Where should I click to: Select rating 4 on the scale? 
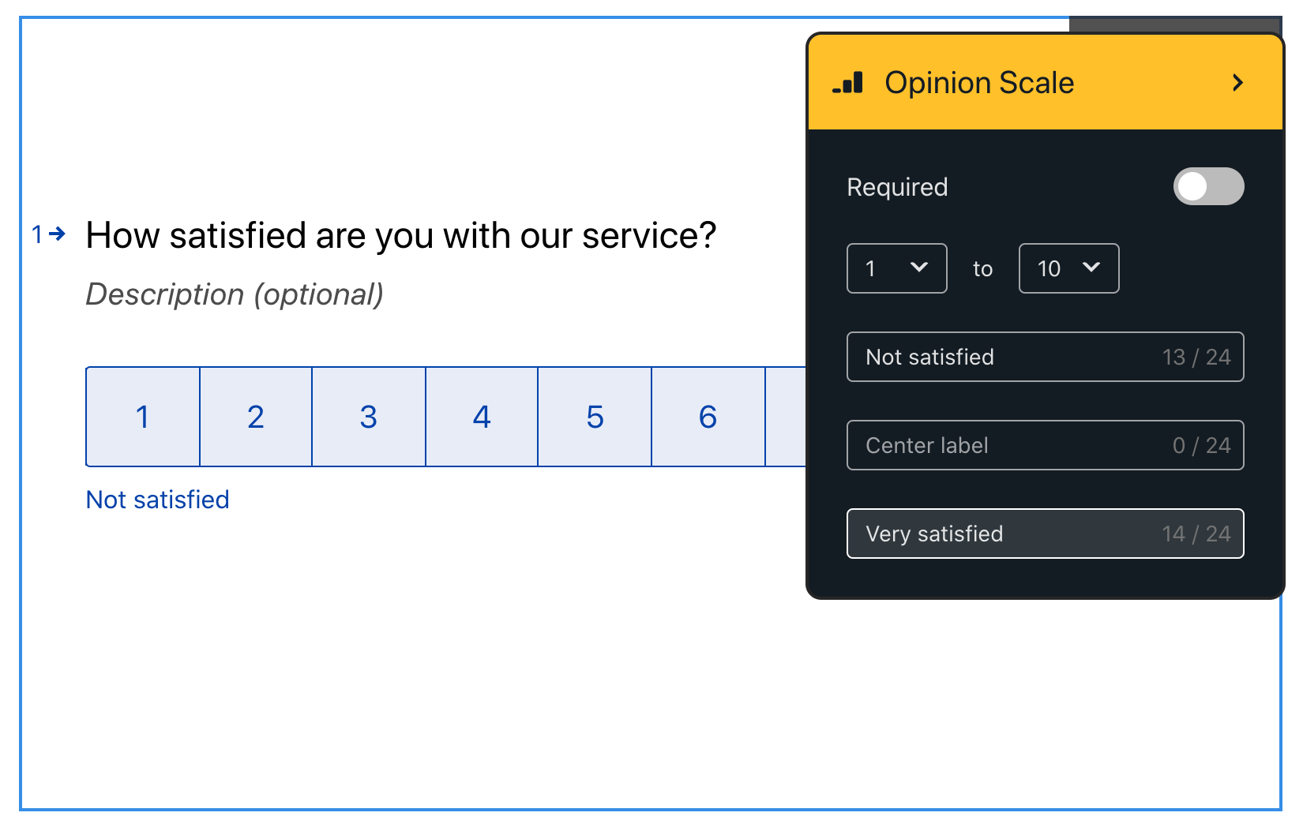click(482, 417)
